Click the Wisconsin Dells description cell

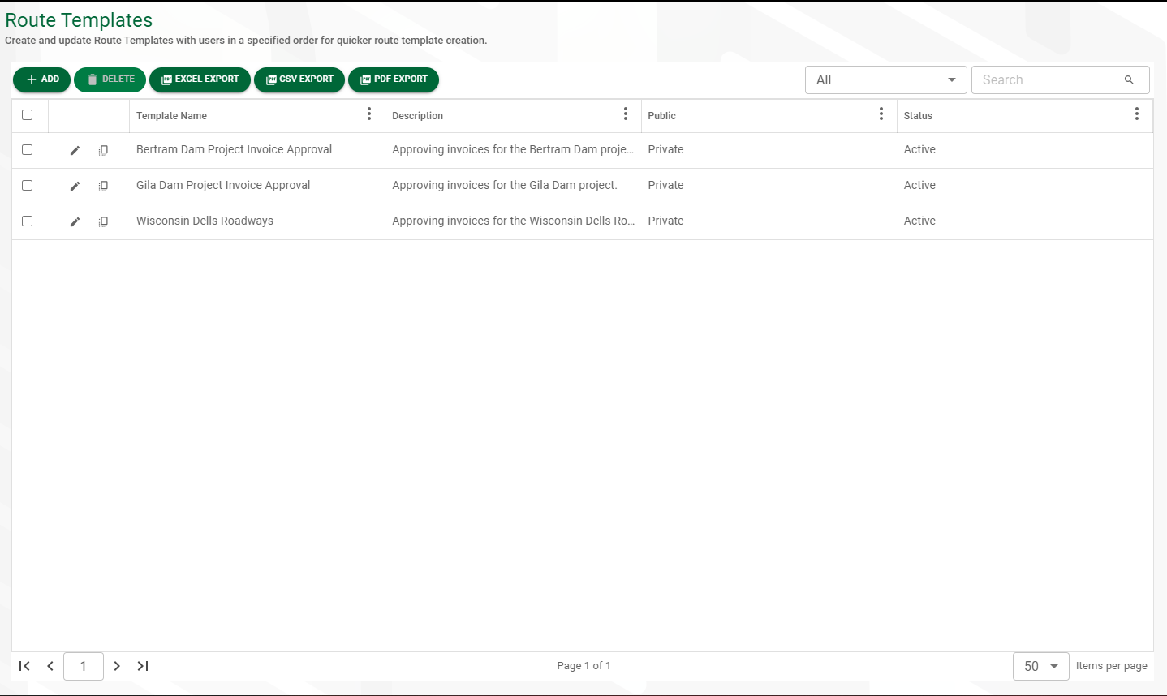click(513, 221)
